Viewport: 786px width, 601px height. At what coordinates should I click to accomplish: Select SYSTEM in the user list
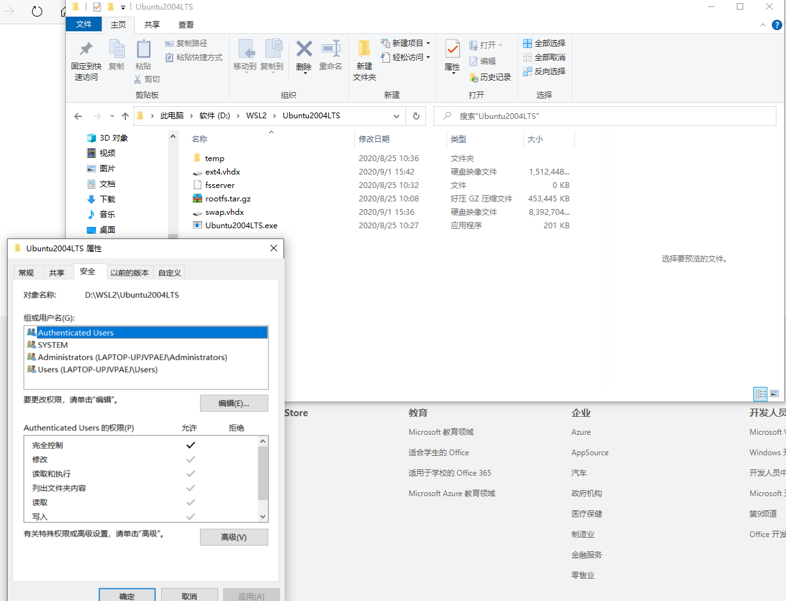pos(146,345)
